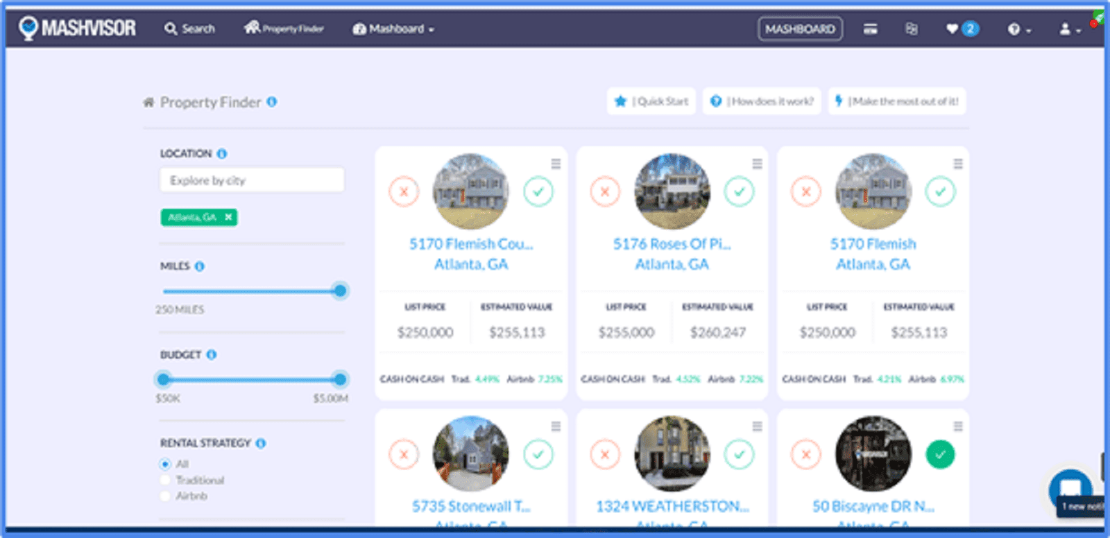Viewport: 1110px width, 538px height.
Task: Open Property Finder in the navbar
Action: point(284,28)
